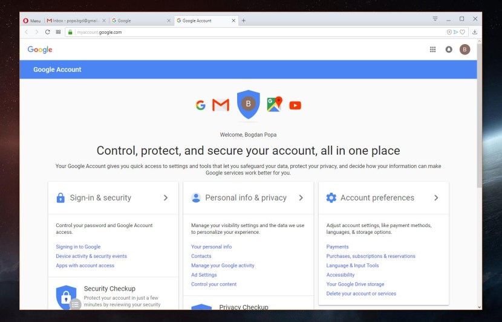Expand Personal info & privacy chevron
502x322 pixels.
pyautogui.click(x=301, y=198)
